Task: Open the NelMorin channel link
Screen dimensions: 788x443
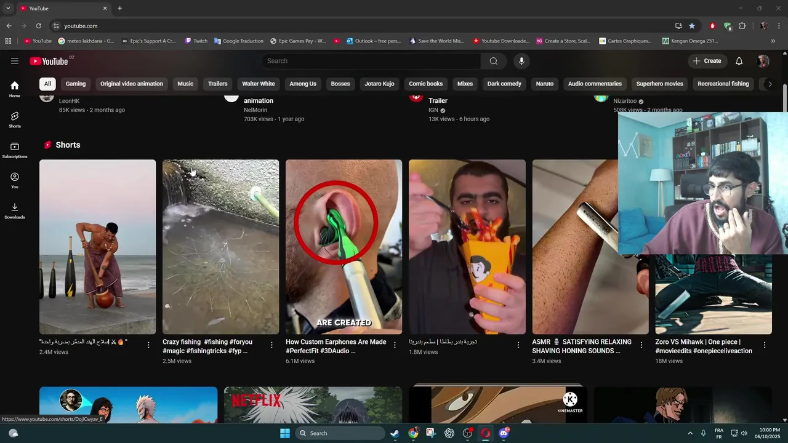Action: pyautogui.click(x=255, y=110)
